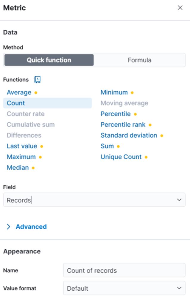The width and height of the screenshot is (190, 305).
Task: Click the Records field combo box
Action: [94, 200]
